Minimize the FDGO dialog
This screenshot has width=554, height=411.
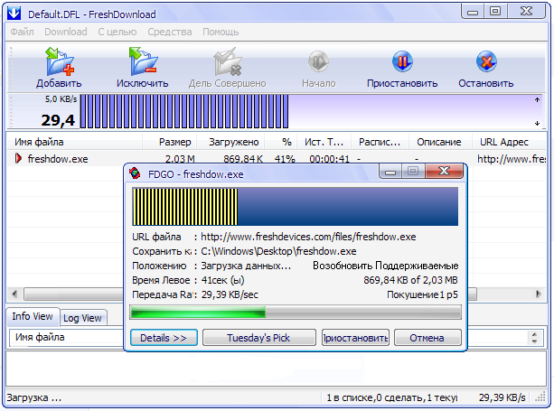(x=390, y=172)
